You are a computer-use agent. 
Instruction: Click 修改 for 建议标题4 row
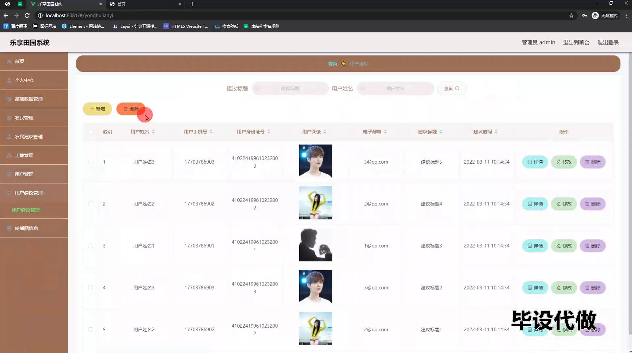[x=564, y=204]
